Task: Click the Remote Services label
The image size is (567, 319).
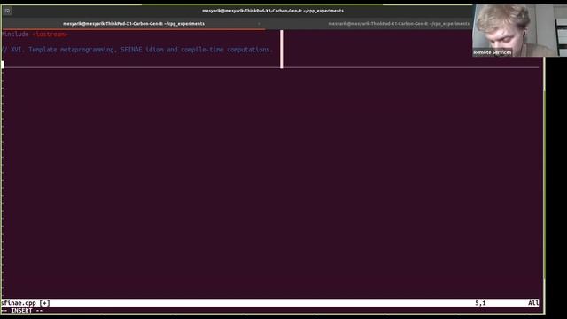Action: (x=493, y=52)
